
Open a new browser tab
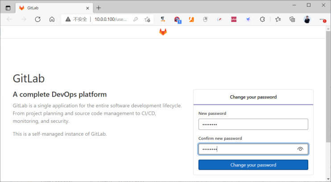[99, 8]
